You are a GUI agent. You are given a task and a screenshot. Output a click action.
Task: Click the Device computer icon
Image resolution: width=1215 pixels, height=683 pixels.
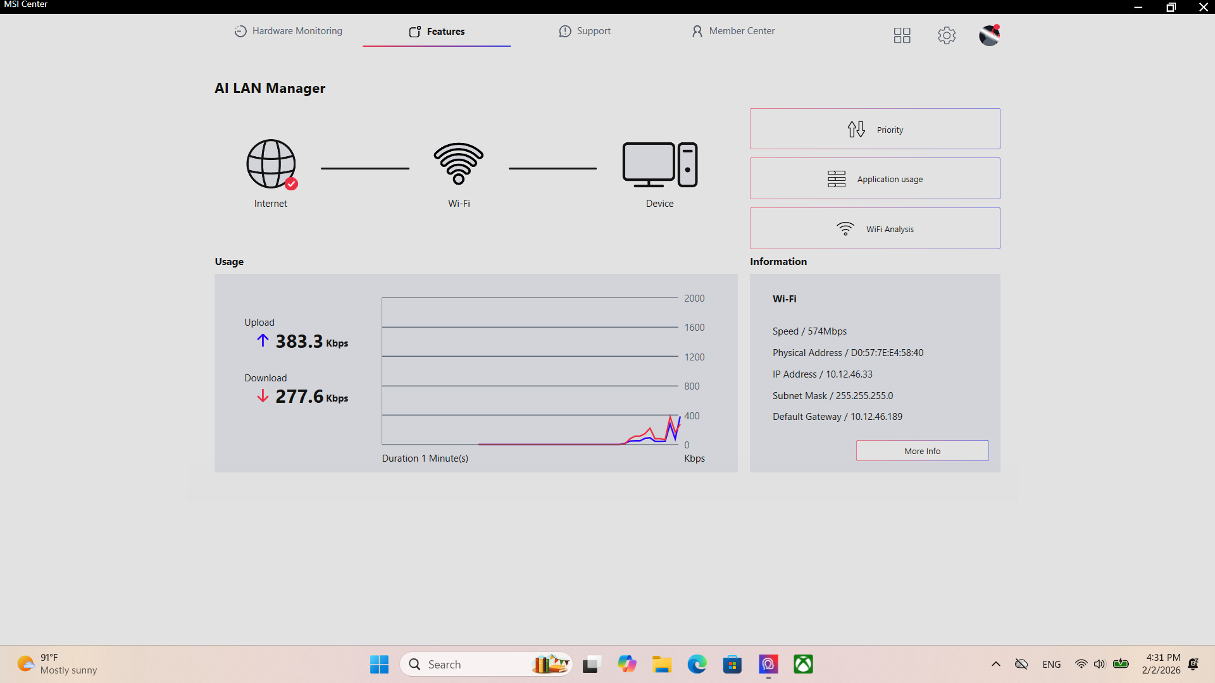659,164
